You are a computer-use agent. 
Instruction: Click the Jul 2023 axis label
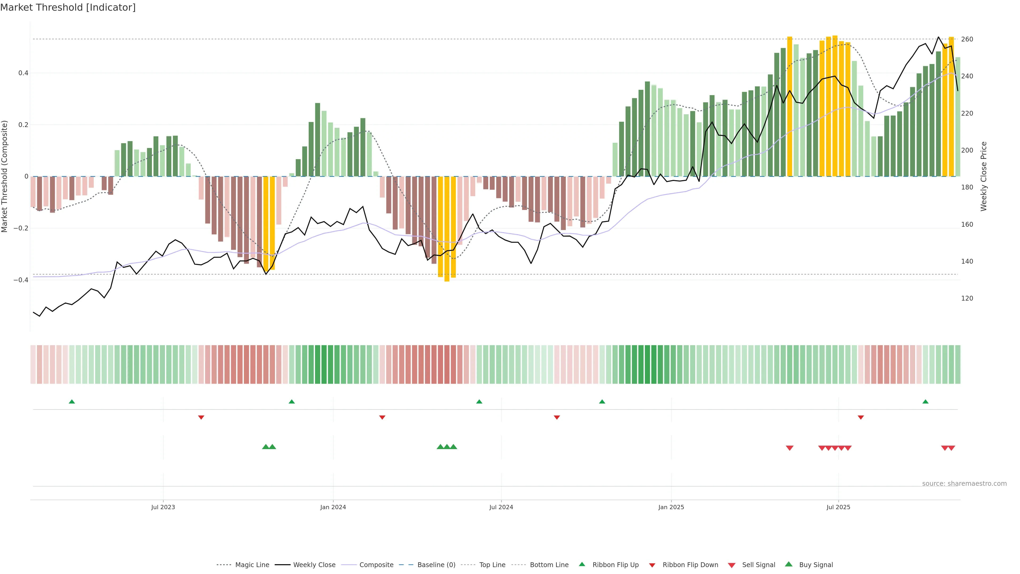[163, 507]
